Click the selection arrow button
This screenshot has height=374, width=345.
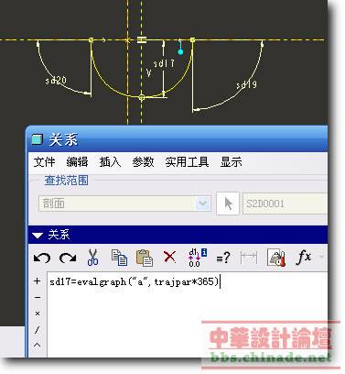(228, 203)
